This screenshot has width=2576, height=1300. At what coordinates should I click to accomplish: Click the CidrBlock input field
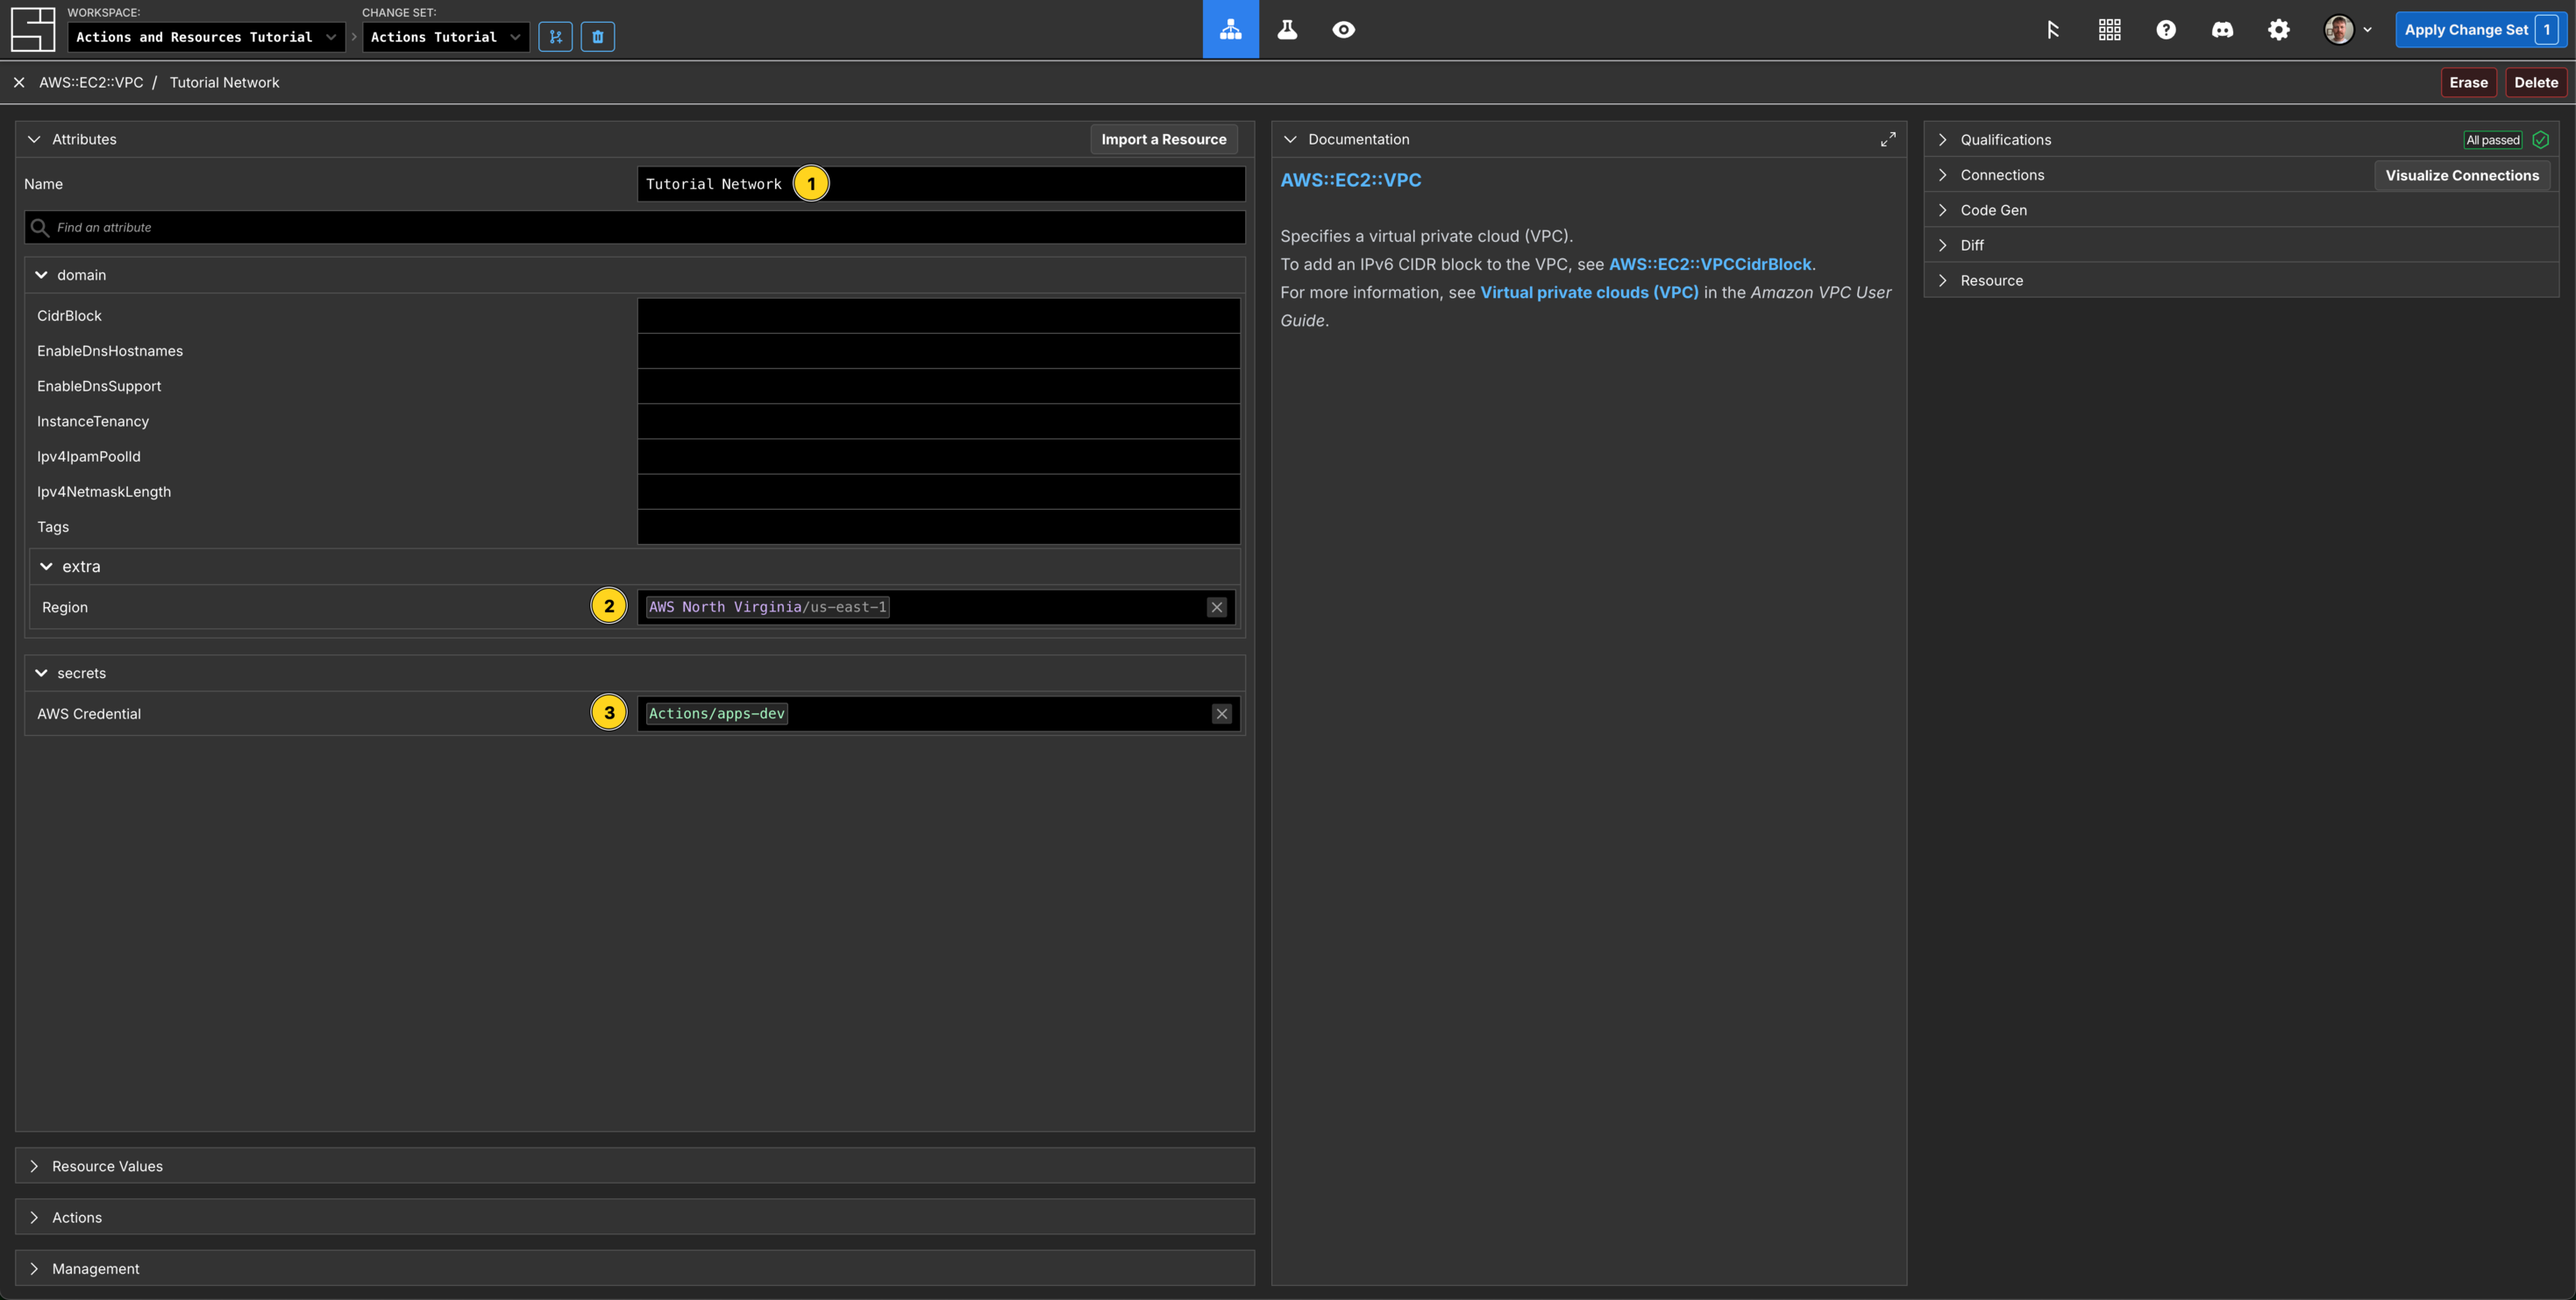pyautogui.click(x=938, y=315)
